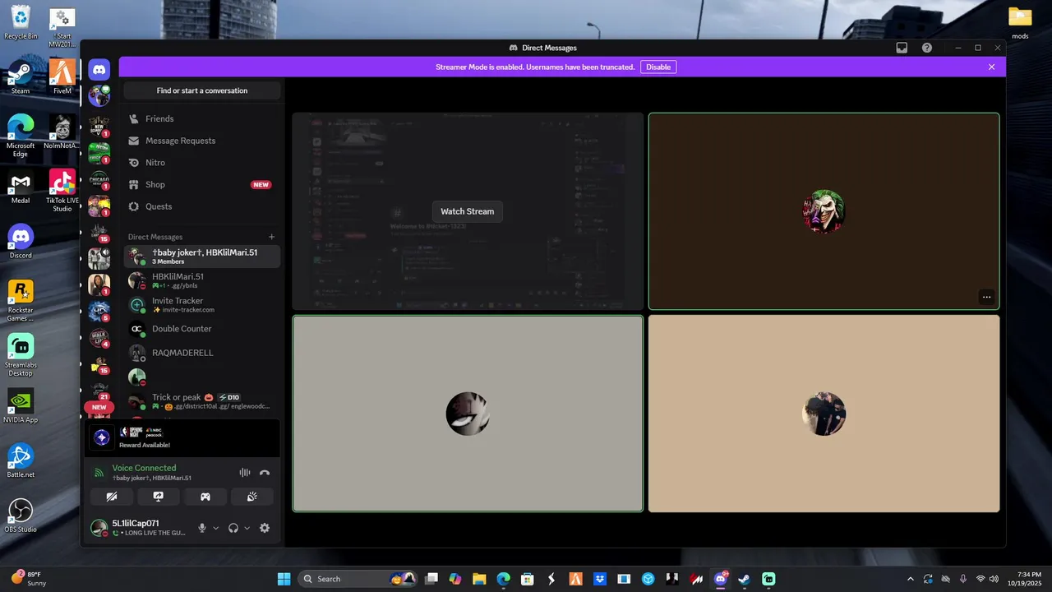The width and height of the screenshot is (1052, 592).
Task: Open File Explorer from taskbar
Action: (479, 579)
